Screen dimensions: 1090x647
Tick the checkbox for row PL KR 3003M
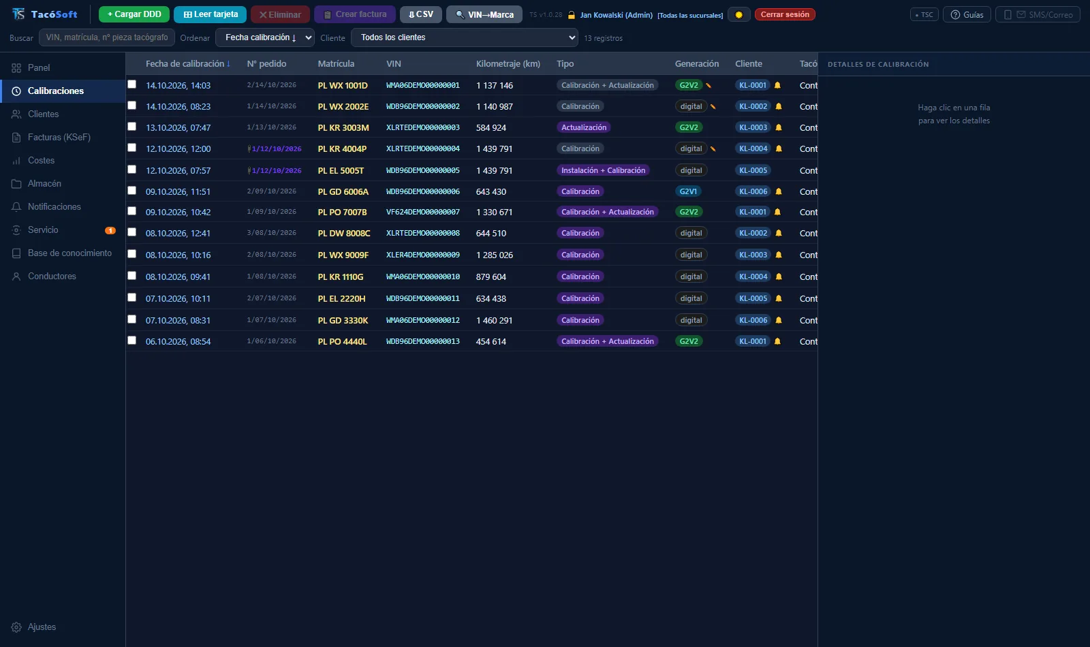click(x=132, y=127)
